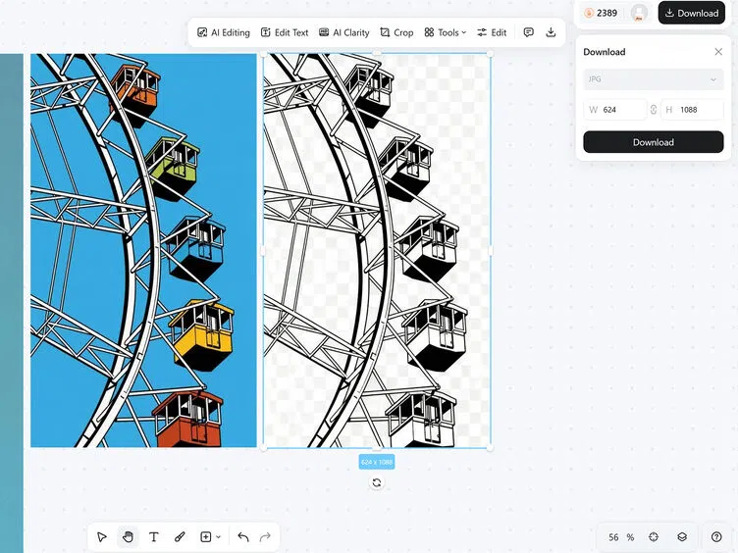Screen dimensions: 738x553
Task: Click the large Download button in the panel
Action: [x=654, y=142]
